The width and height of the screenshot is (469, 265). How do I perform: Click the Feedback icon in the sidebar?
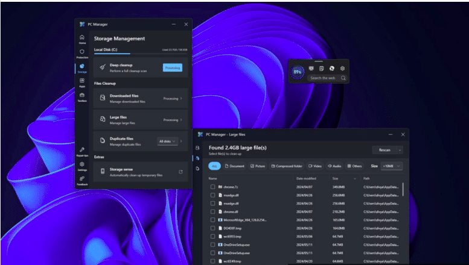point(82,180)
